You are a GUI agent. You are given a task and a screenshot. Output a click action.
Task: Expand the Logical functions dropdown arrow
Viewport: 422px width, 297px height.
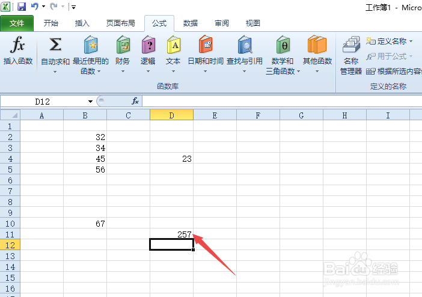(x=148, y=72)
